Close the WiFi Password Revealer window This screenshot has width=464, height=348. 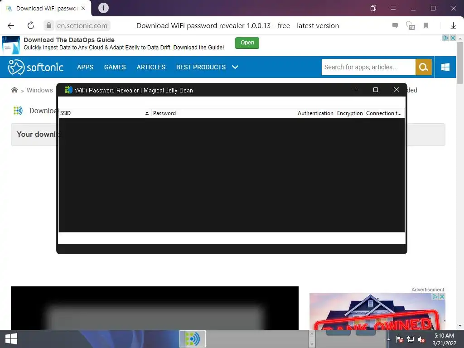click(396, 90)
